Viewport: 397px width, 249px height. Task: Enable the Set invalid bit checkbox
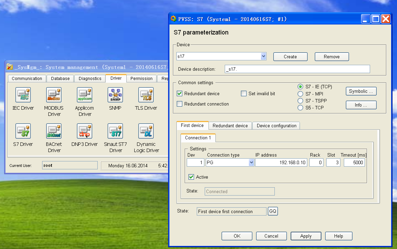244,93
